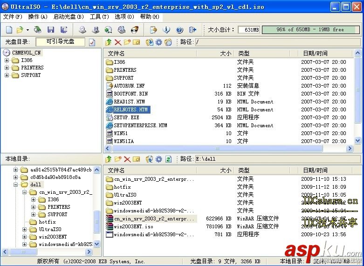Expand the I386 folder under CRMEVOL_CN
The height and width of the screenshot is (266, 364).
[7, 61]
